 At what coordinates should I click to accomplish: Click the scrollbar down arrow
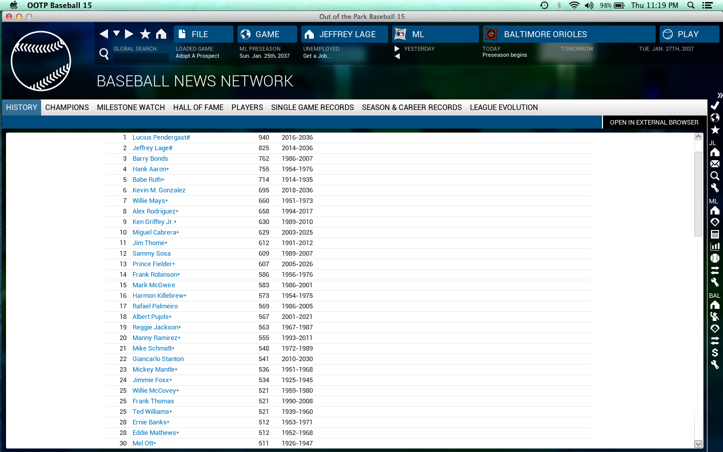[x=698, y=444]
